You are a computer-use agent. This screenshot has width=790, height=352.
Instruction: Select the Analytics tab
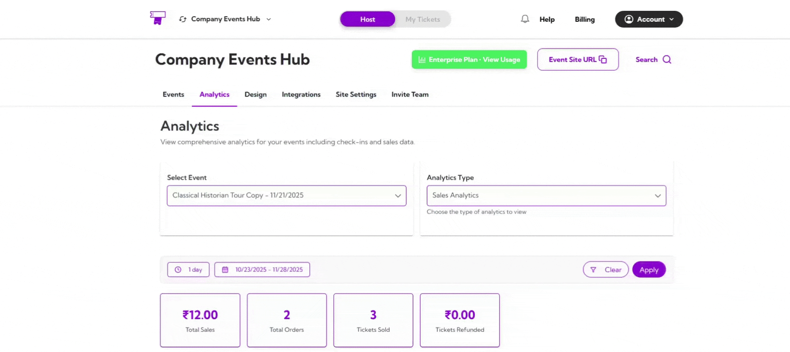tap(214, 95)
